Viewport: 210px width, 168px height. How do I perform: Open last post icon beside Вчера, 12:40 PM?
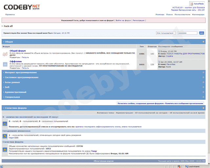pyautogui.click(x=159, y=51)
